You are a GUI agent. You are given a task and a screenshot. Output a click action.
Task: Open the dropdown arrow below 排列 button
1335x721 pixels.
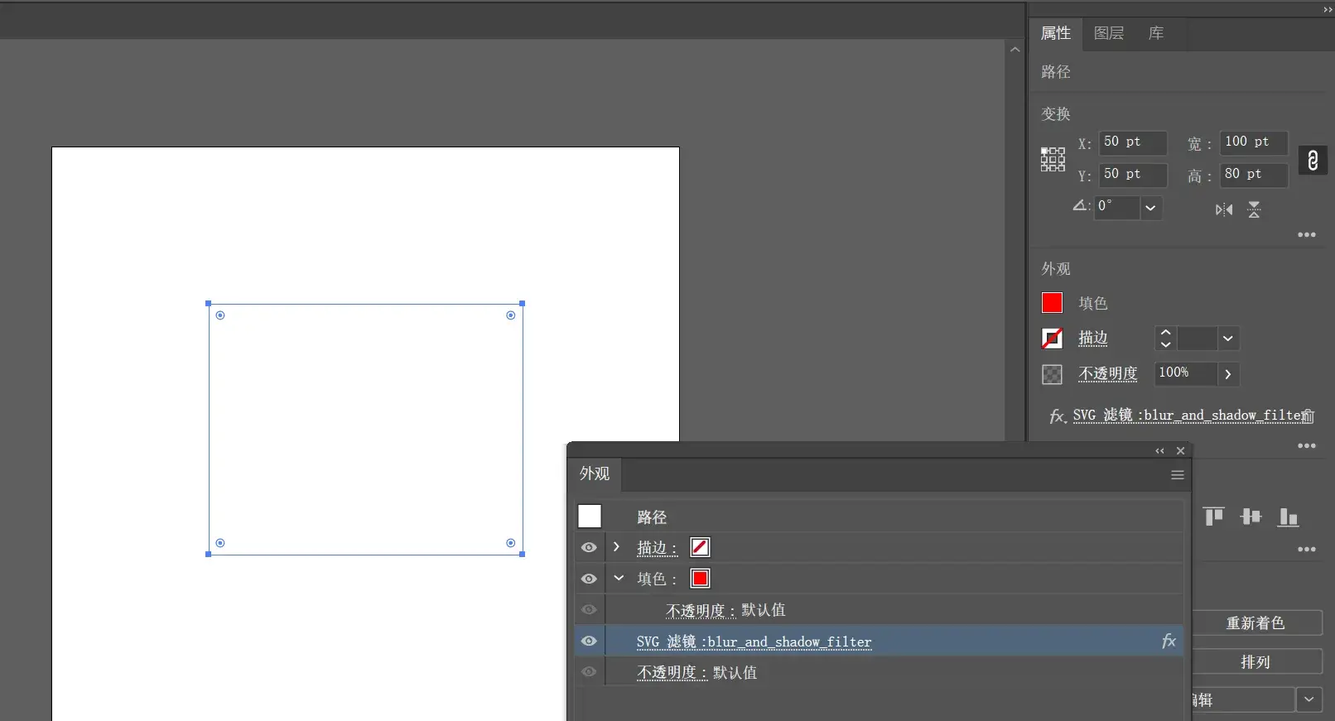tap(1308, 699)
